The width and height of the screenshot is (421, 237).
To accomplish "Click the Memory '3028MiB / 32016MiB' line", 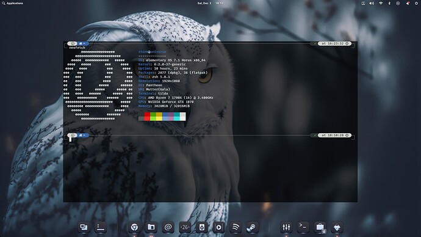I will 164,106.
